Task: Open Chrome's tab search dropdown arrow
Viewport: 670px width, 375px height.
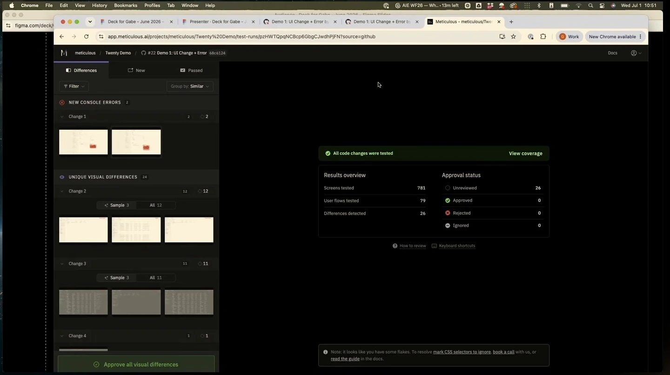Action: coord(90,22)
